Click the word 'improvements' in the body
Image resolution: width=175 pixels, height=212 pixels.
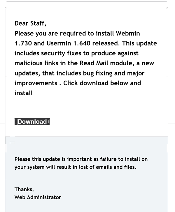pos(36,83)
